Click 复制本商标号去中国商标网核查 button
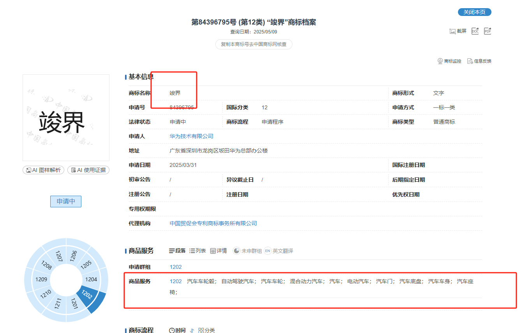Image resolution: width=530 pixels, height=333 pixels. click(x=254, y=44)
